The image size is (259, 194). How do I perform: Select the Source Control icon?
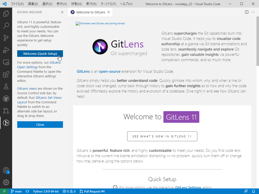coord(6,38)
